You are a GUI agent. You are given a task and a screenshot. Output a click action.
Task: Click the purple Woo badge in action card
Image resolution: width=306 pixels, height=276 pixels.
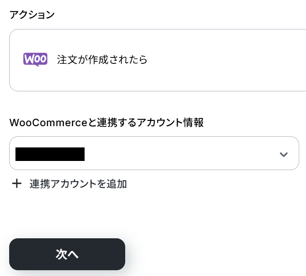(35, 59)
